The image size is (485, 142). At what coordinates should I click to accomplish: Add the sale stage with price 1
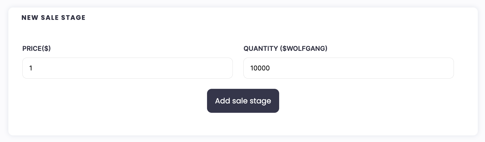click(x=243, y=101)
